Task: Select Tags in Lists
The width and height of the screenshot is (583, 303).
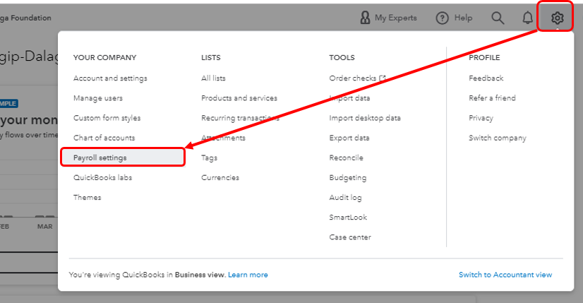Action: click(210, 158)
